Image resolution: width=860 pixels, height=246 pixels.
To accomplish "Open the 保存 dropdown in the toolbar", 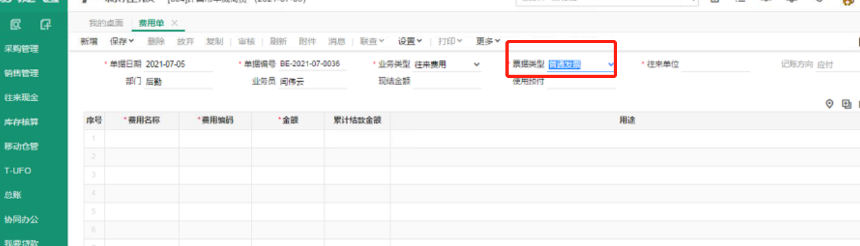I will (x=122, y=41).
